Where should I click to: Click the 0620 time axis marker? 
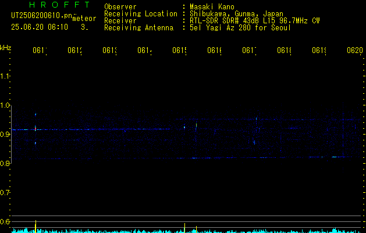[355, 51]
